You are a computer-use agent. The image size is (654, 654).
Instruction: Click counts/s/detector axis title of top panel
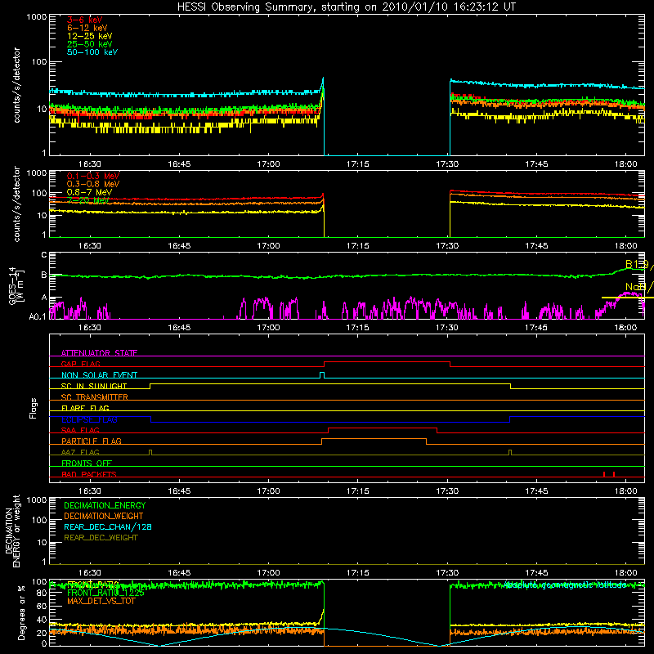(x=16, y=85)
